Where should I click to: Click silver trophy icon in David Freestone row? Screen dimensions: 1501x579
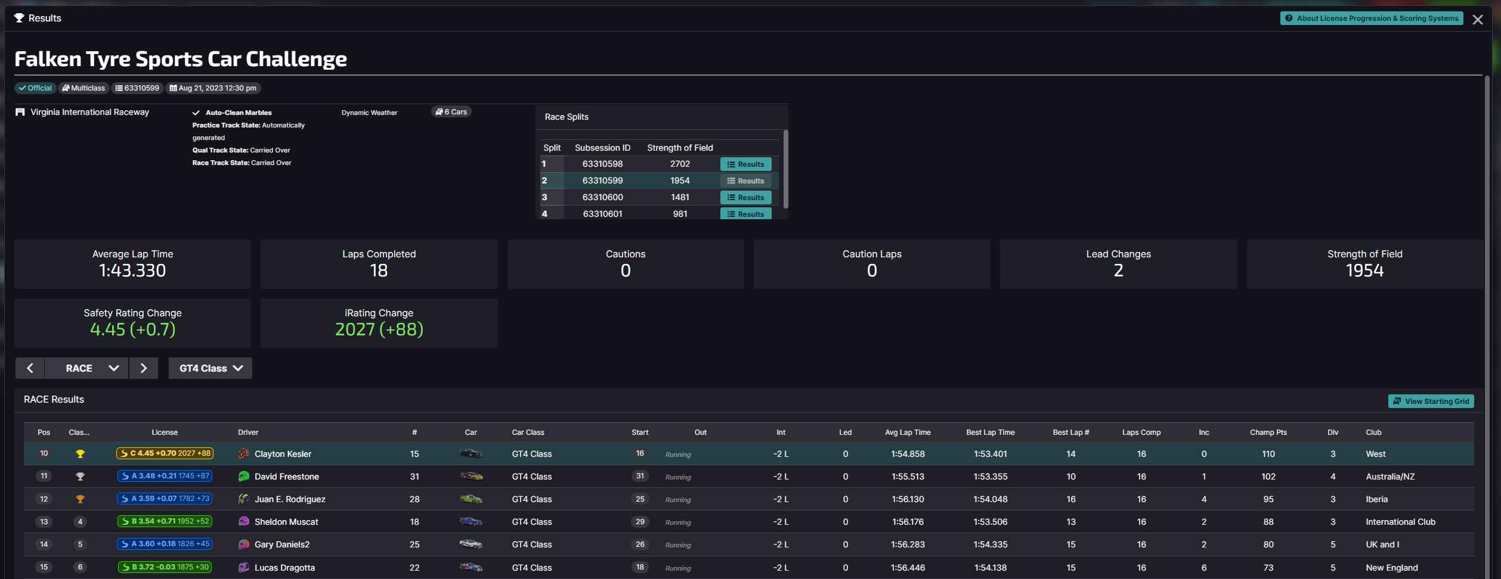tap(80, 477)
